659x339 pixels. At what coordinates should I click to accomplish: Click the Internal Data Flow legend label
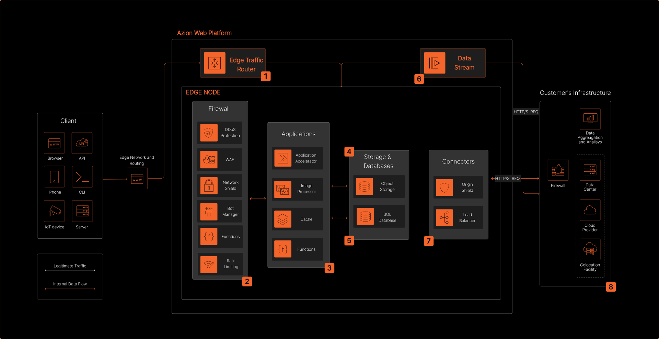click(70, 284)
